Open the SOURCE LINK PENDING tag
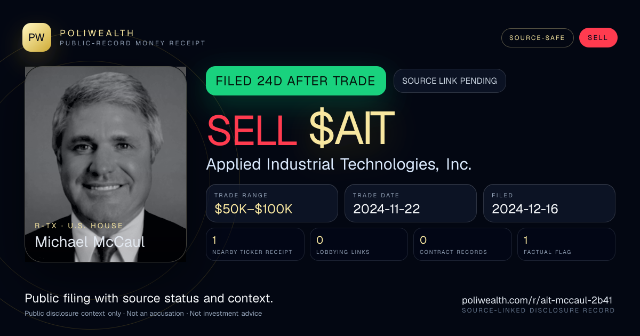The height and width of the screenshot is (336, 640). tap(450, 81)
